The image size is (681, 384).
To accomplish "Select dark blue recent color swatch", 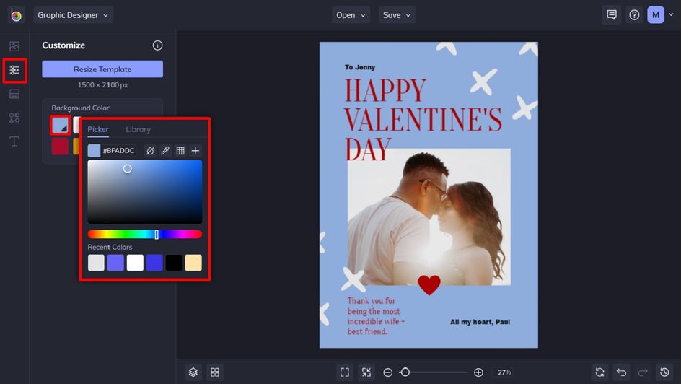I will click(154, 263).
